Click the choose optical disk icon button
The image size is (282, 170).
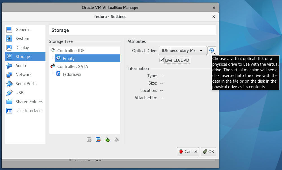(x=212, y=50)
